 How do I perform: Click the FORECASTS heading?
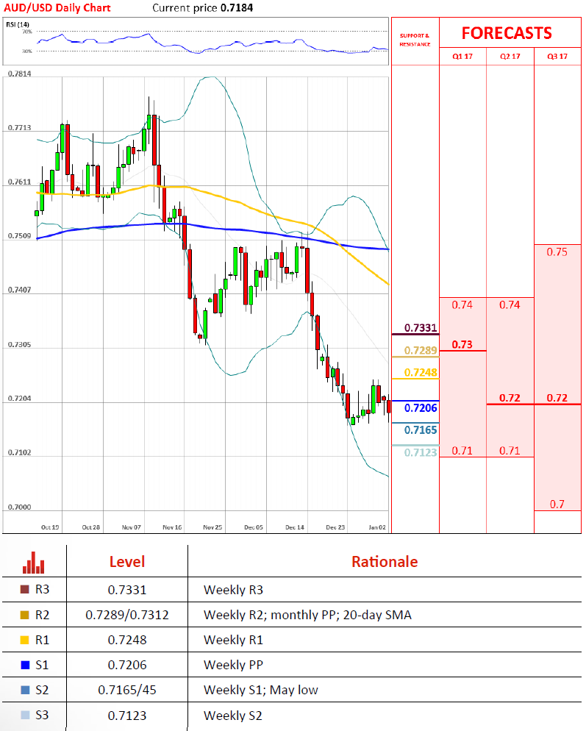(507, 33)
